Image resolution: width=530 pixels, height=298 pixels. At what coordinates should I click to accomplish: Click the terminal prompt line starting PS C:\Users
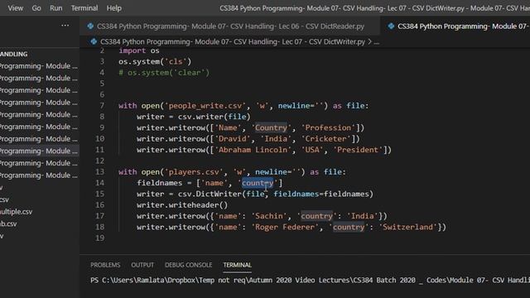[310, 280]
